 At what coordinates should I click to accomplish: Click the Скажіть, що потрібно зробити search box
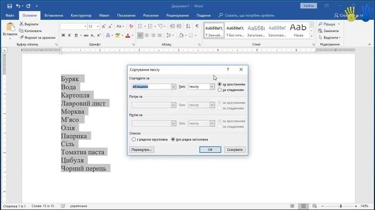[x=247, y=16]
